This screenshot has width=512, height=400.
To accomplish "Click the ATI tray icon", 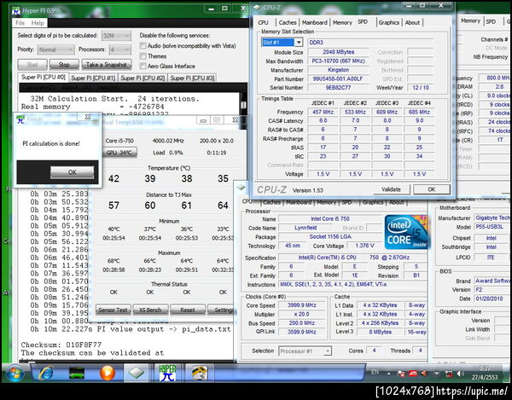I will (413, 374).
